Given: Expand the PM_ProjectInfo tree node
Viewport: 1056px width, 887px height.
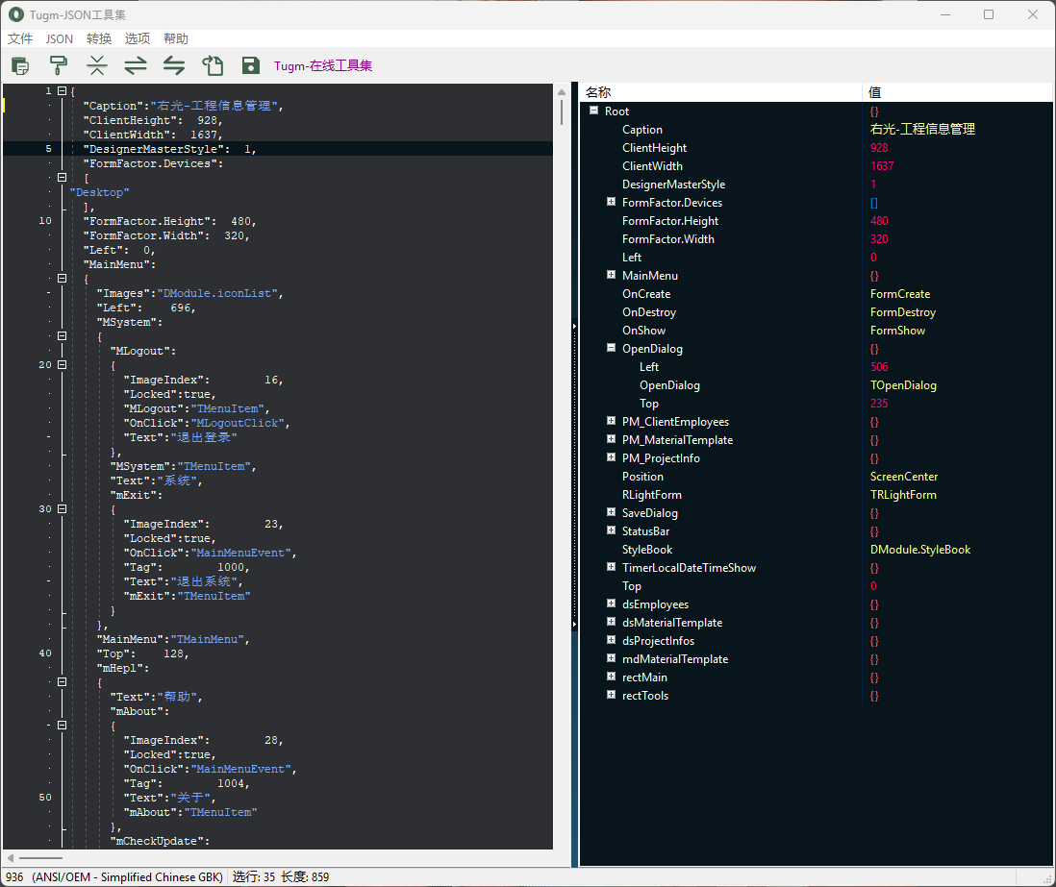Looking at the screenshot, I should (611, 457).
